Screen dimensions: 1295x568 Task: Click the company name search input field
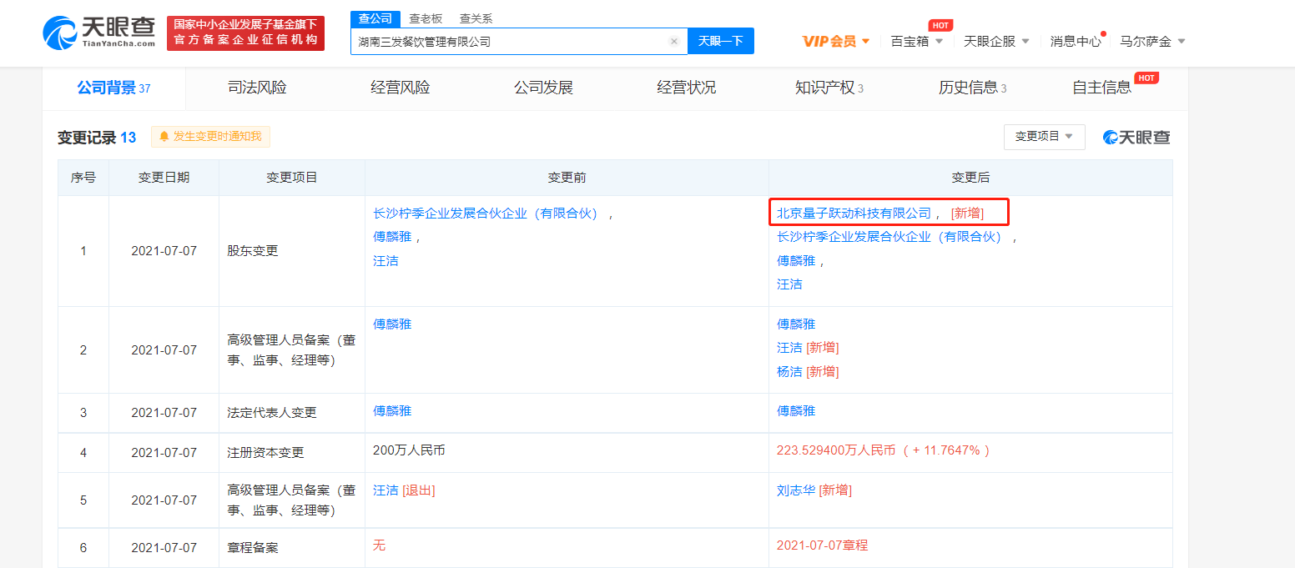pyautogui.click(x=509, y=41)
